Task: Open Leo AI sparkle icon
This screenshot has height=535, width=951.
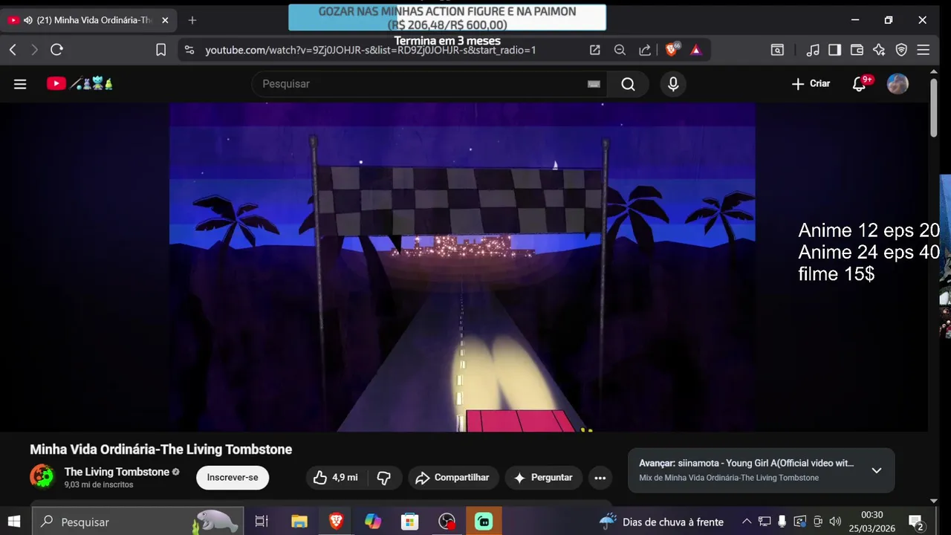Action: (x=879, y=50)
